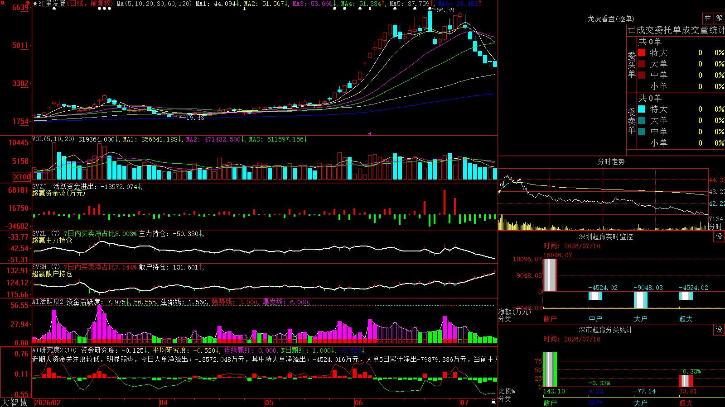The image size is (725, 407).
Task: Switch Dragon-Tiger panel to 笔 view
Action: [720, 18]
